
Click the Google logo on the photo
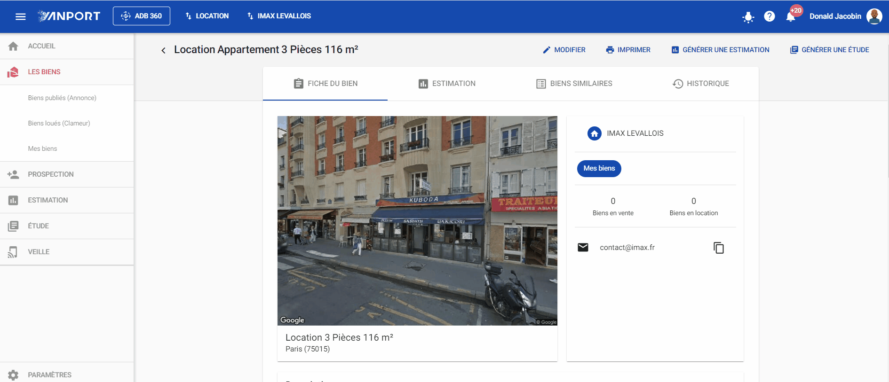point(292,320)
